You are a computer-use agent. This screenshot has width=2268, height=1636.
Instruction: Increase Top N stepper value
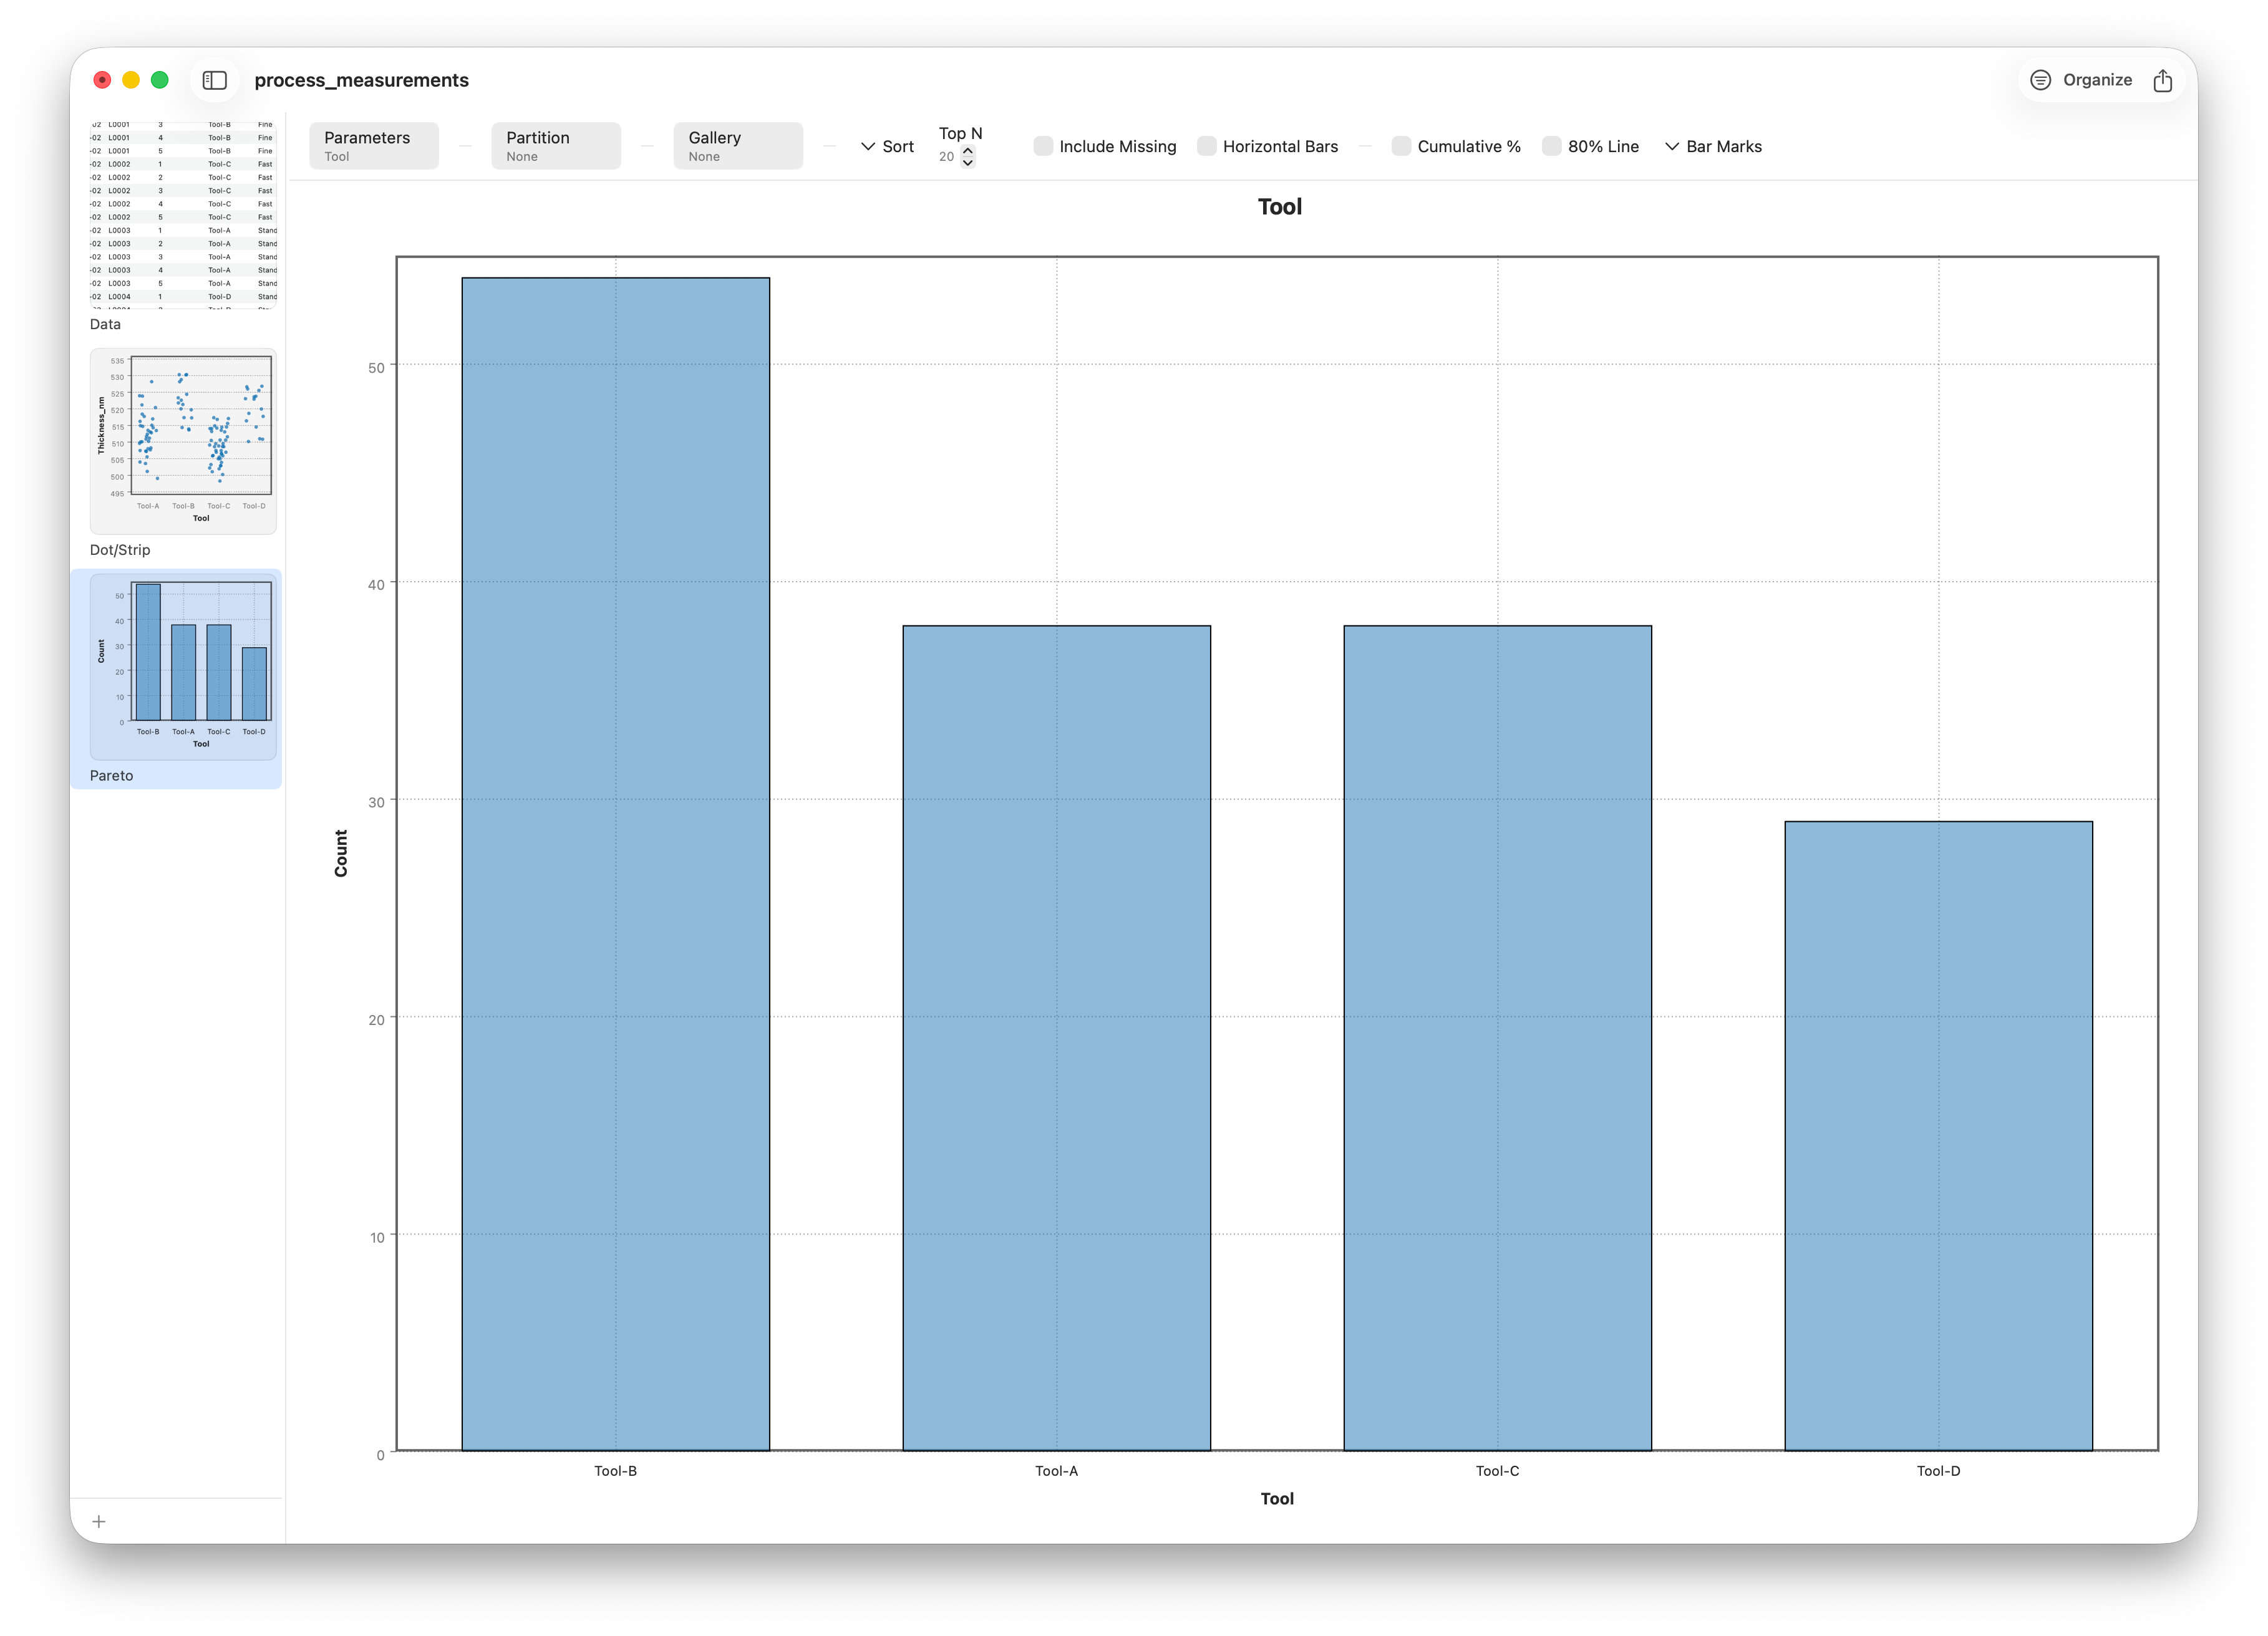click(967, 151)
